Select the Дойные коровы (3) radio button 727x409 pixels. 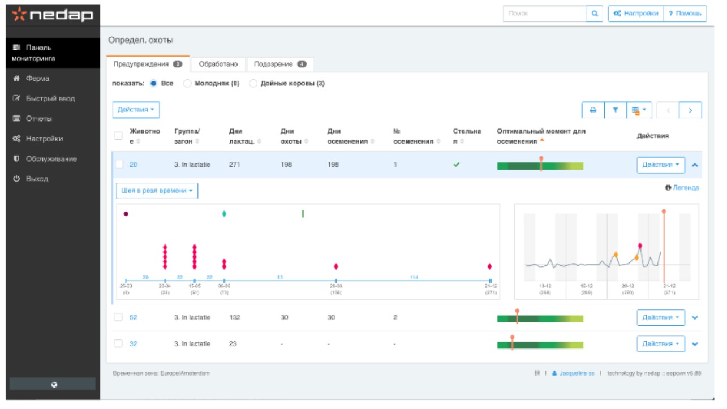[x=253, y=84]
